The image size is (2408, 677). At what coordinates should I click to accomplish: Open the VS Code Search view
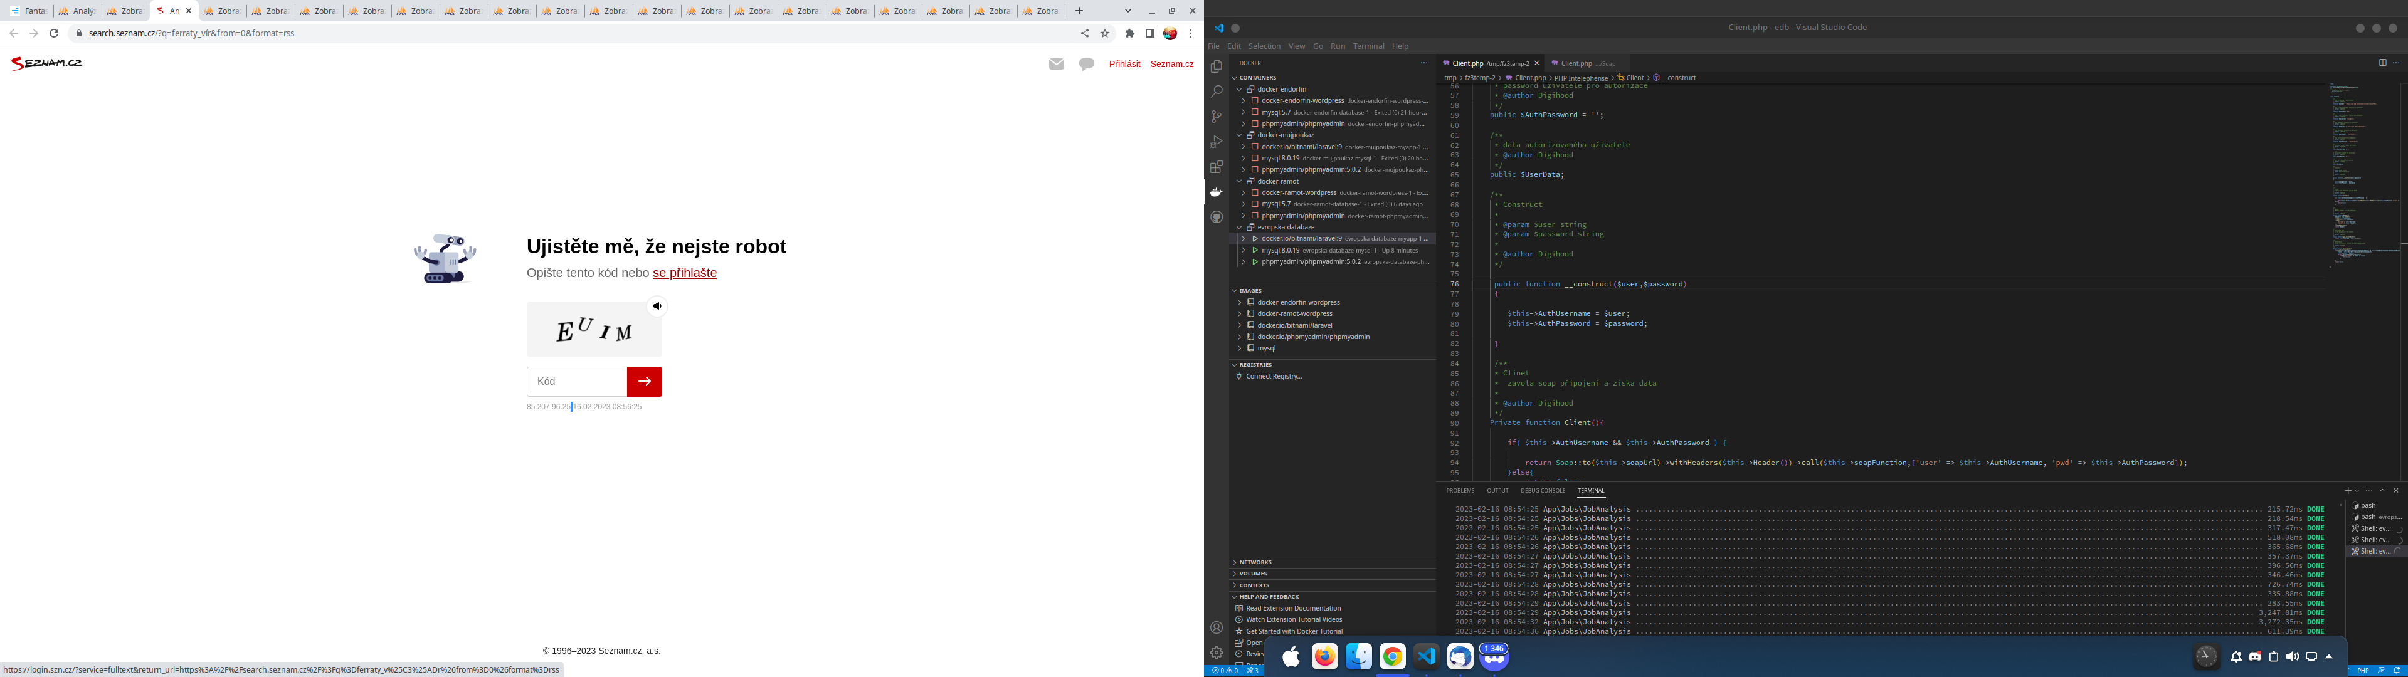pos(1216,92)
